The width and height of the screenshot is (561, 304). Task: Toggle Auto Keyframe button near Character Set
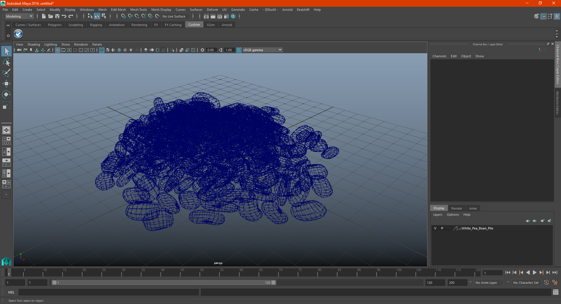546,283
